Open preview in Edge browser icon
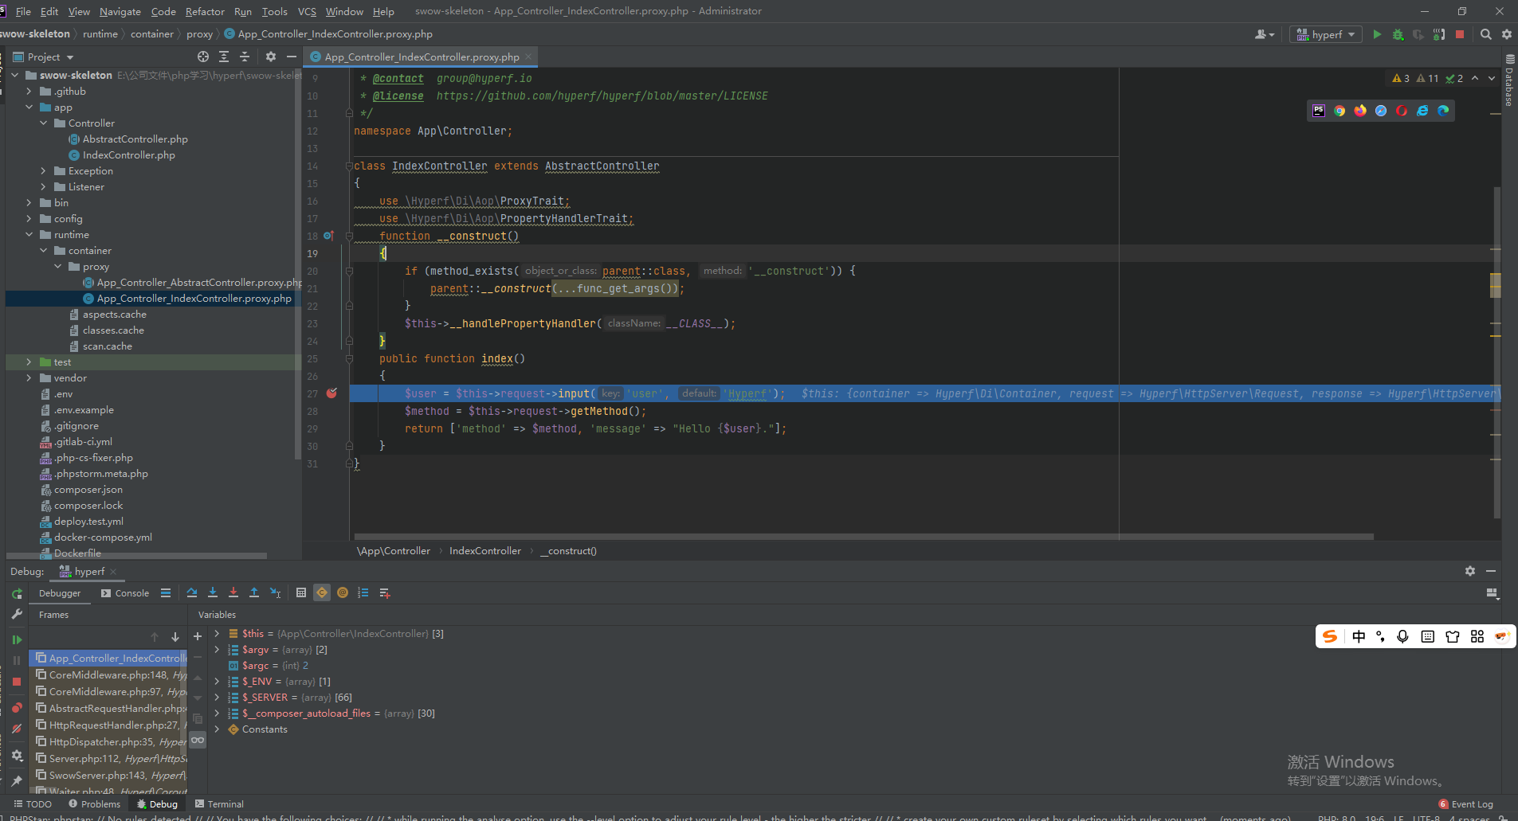 pos(1443,111)
